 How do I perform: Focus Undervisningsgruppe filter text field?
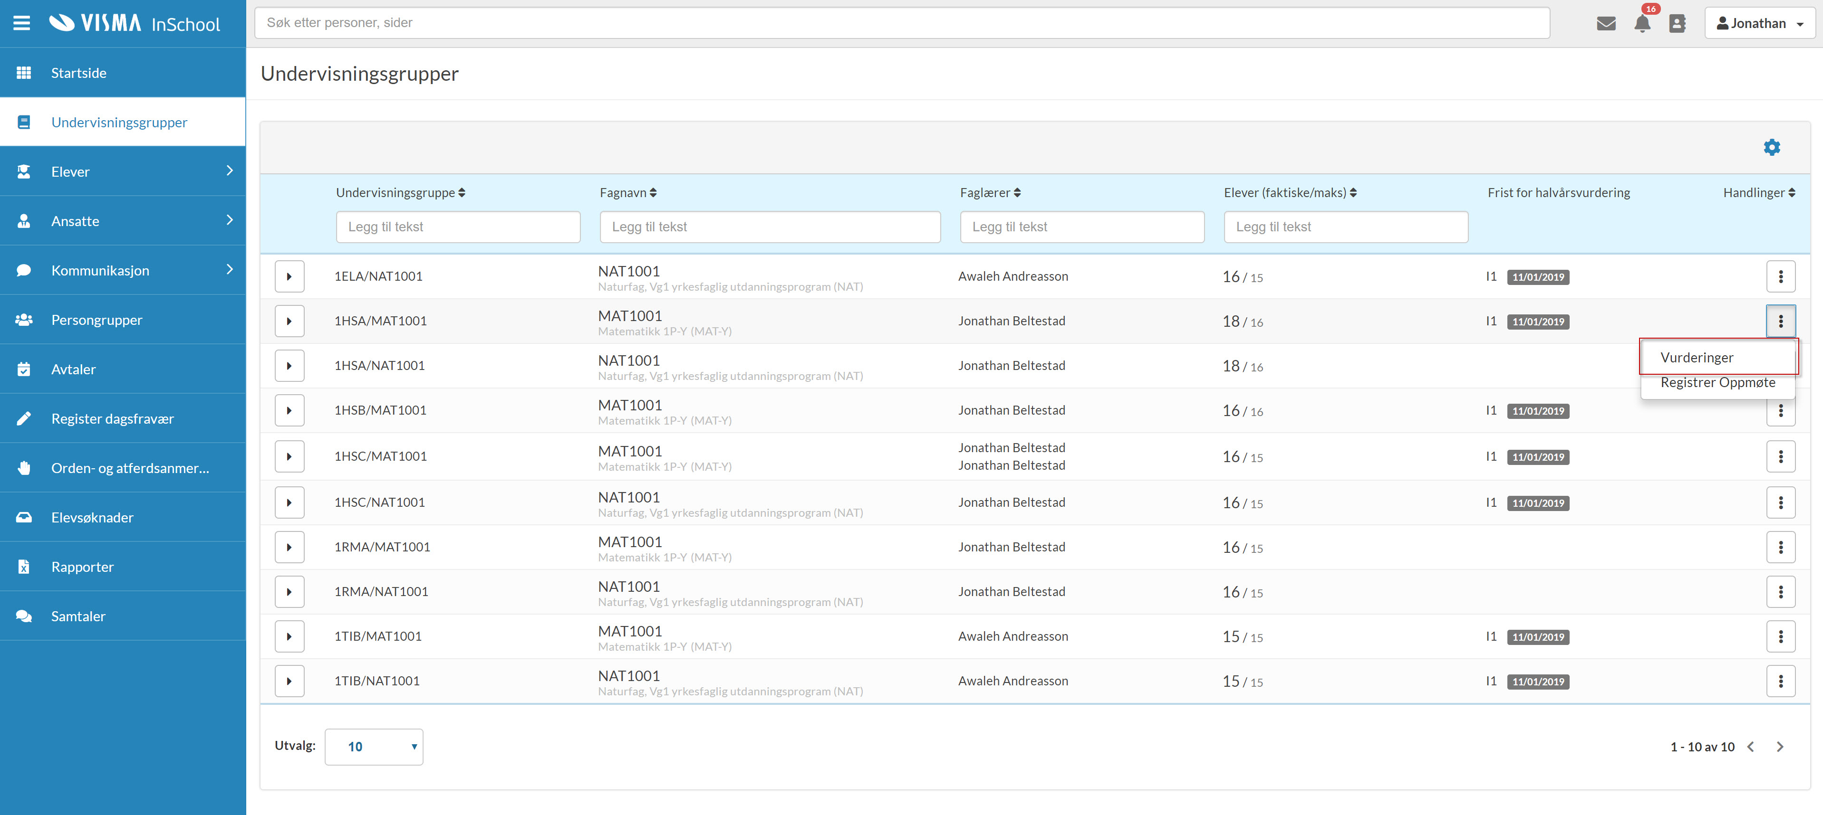(x=458, y=227)
